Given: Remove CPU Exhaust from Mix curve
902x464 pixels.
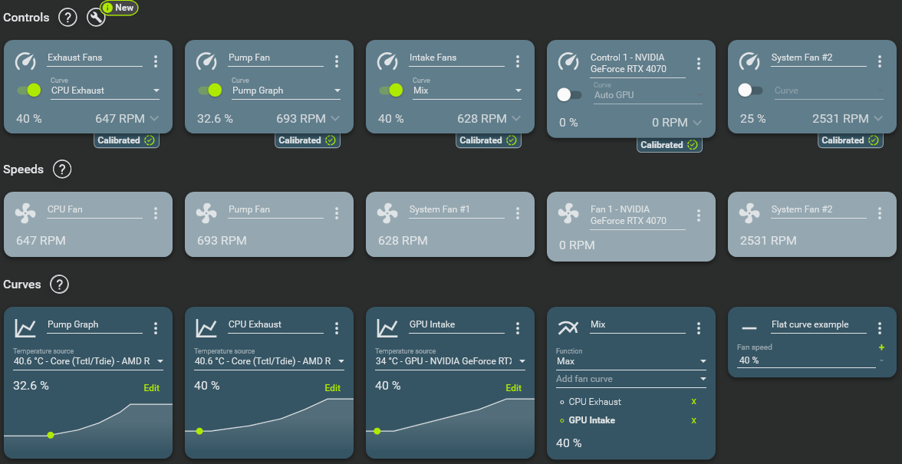Looking at the screenshot, I should click(693, 402).
